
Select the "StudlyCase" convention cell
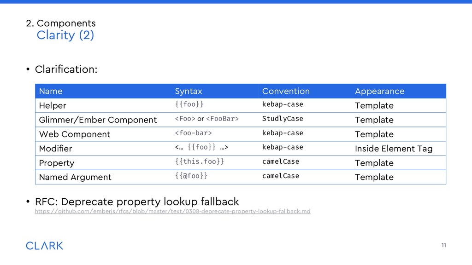tap(283, 119)
